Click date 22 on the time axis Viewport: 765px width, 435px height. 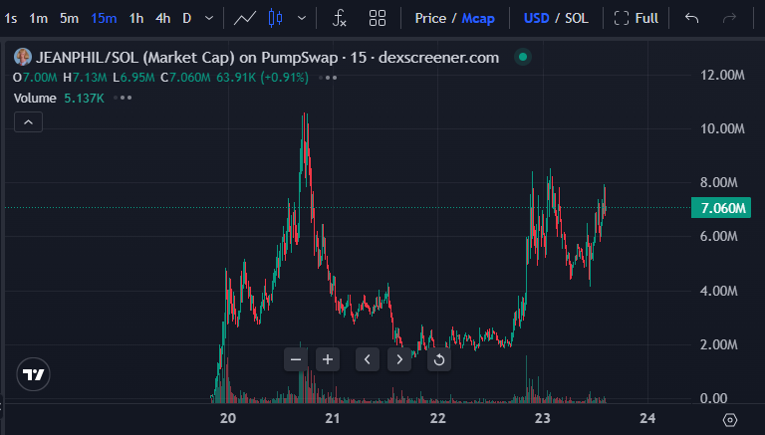tap(437, 418)
